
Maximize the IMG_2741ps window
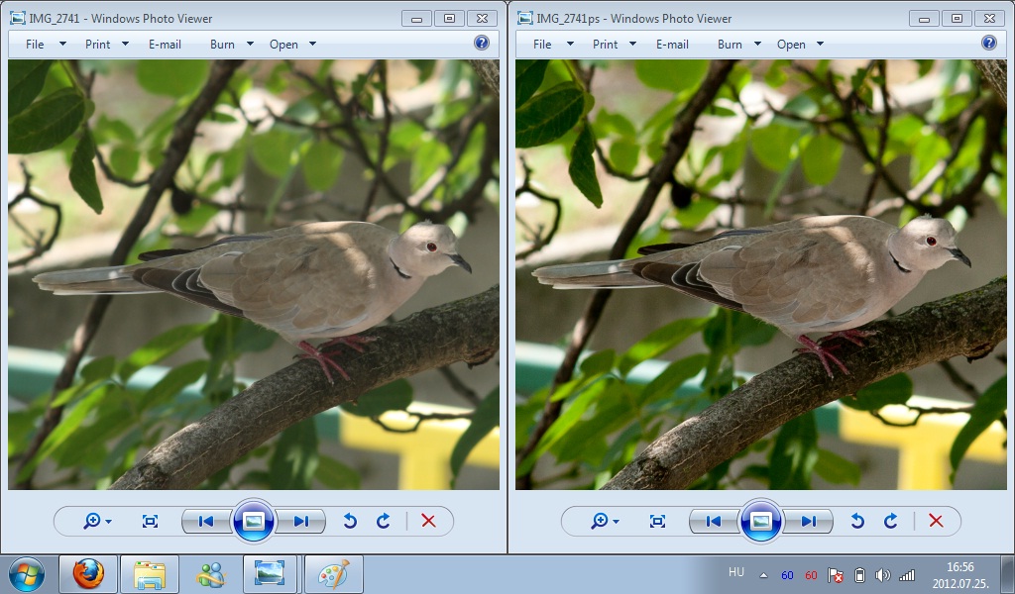click(x=957, y=18)
